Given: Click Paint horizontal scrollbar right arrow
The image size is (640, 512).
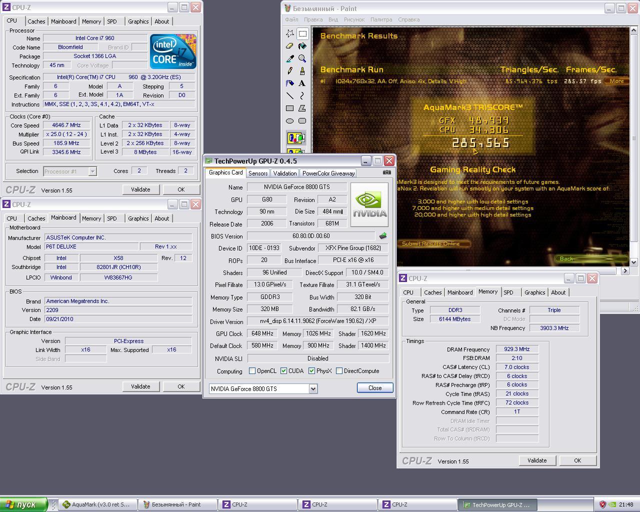Looking at the screenshot, I should [x=625, y=270].
